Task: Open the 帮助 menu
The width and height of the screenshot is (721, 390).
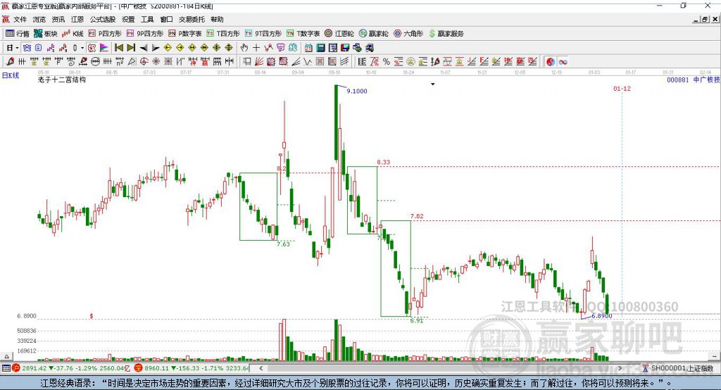Action: [217, 19]
